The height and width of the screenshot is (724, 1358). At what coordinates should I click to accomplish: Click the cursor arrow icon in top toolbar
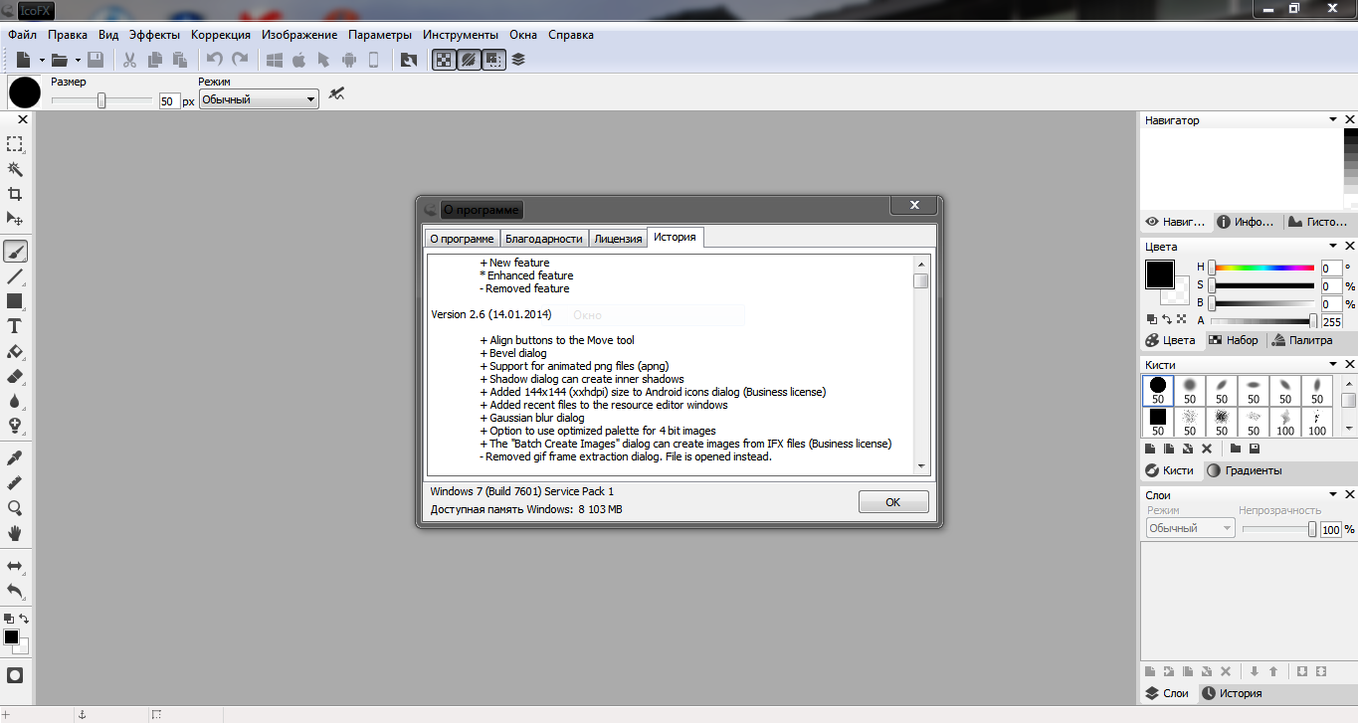pyautogui.click(x=323, y=60)
